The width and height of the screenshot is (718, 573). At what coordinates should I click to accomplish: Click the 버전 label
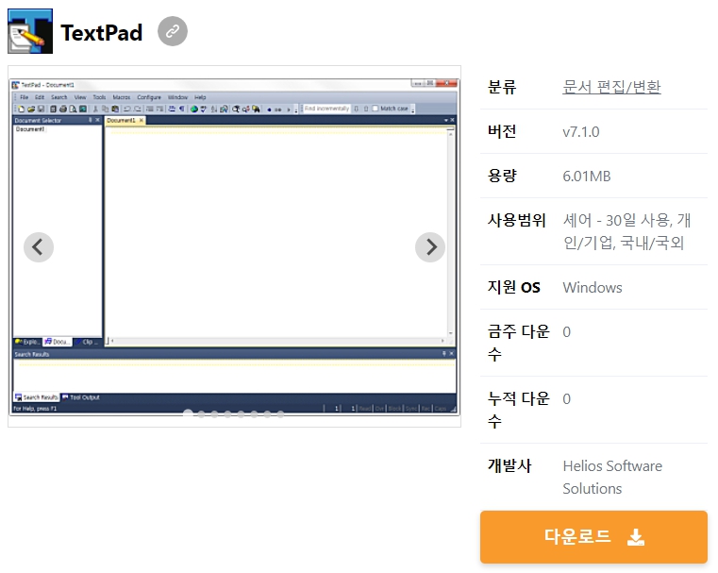point(502,131)
